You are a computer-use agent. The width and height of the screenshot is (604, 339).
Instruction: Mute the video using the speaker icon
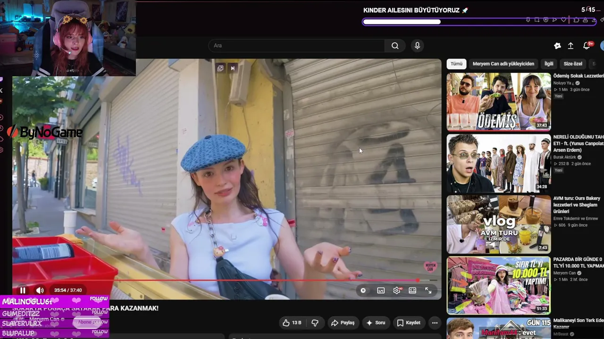pyautogui.click(x=40, y=291)
